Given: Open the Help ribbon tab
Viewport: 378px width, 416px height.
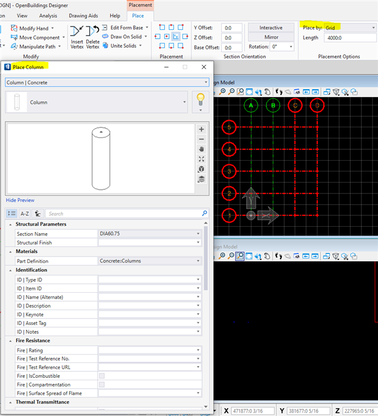Looking at the screenshot, I should tap(115, 15).
